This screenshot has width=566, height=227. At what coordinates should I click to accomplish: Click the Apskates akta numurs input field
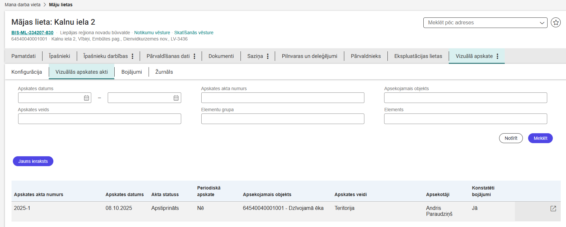pyautogui.click(x=282, y=98)
